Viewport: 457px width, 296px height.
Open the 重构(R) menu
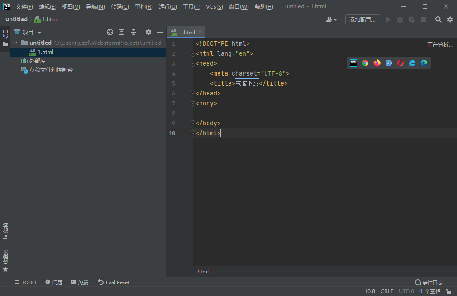tap(144, 7)
